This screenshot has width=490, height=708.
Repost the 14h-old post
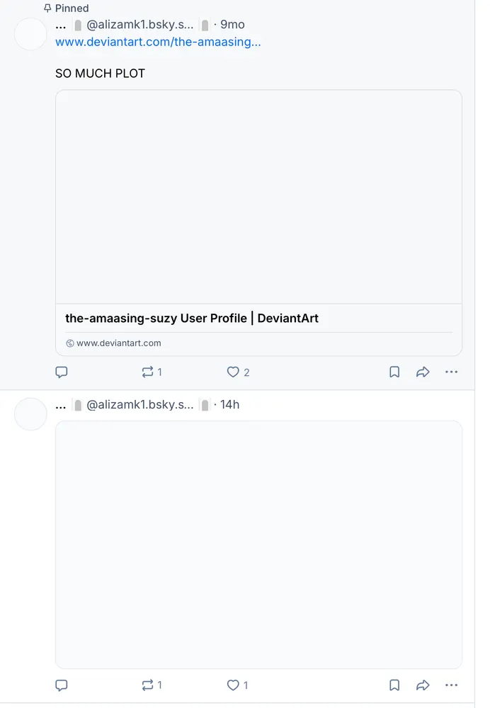point(149,685)
